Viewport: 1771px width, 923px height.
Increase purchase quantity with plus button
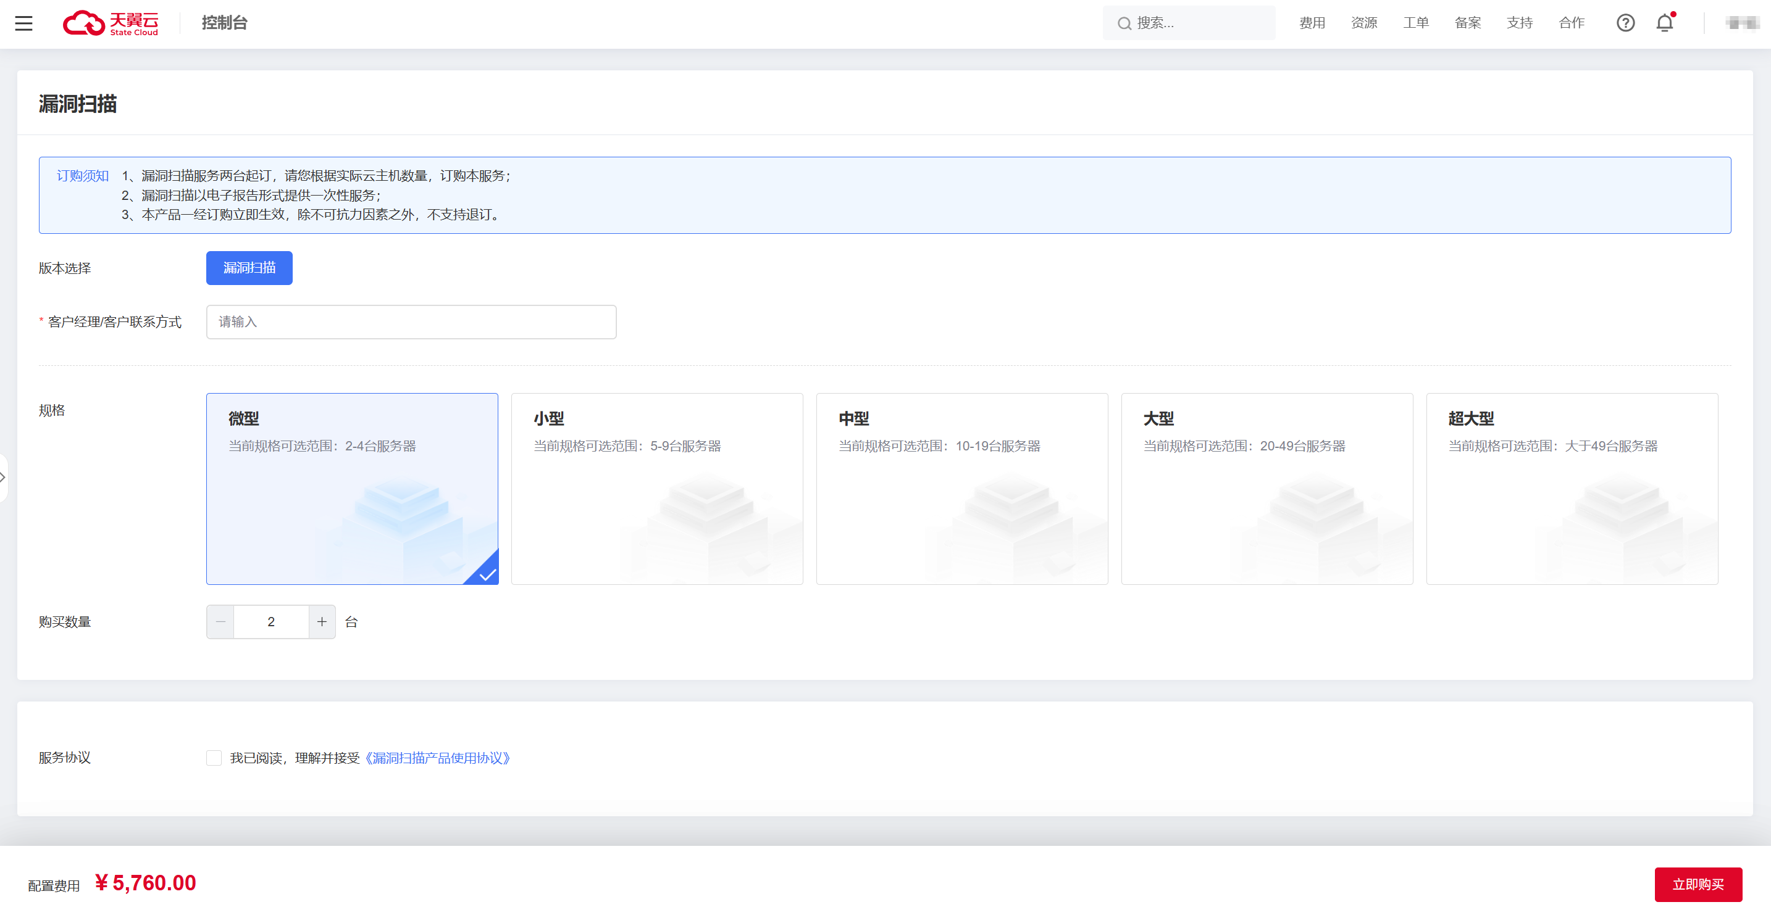tap(322, 621)
